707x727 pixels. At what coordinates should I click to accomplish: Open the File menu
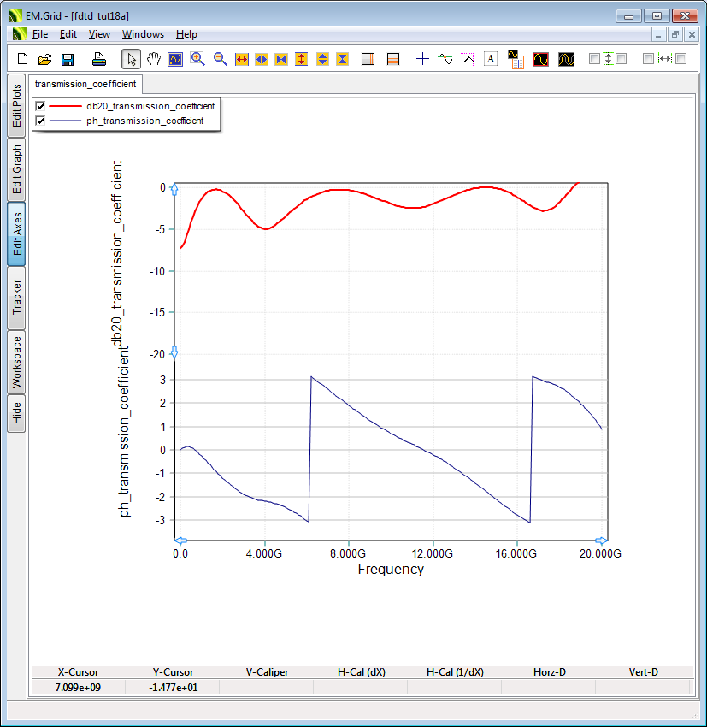[x=40, y=34]
